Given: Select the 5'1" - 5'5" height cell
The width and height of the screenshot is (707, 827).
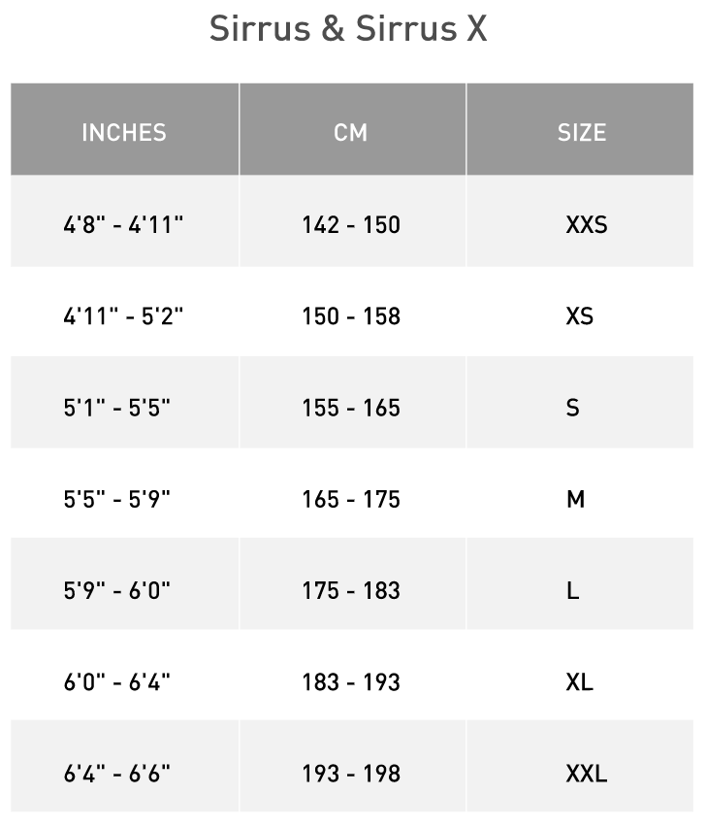Looking at the screenshot, I should [117, 408].
